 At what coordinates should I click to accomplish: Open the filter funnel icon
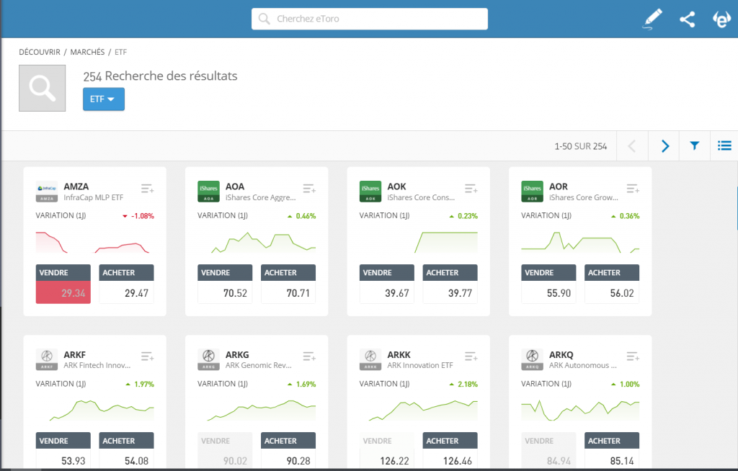695,146
